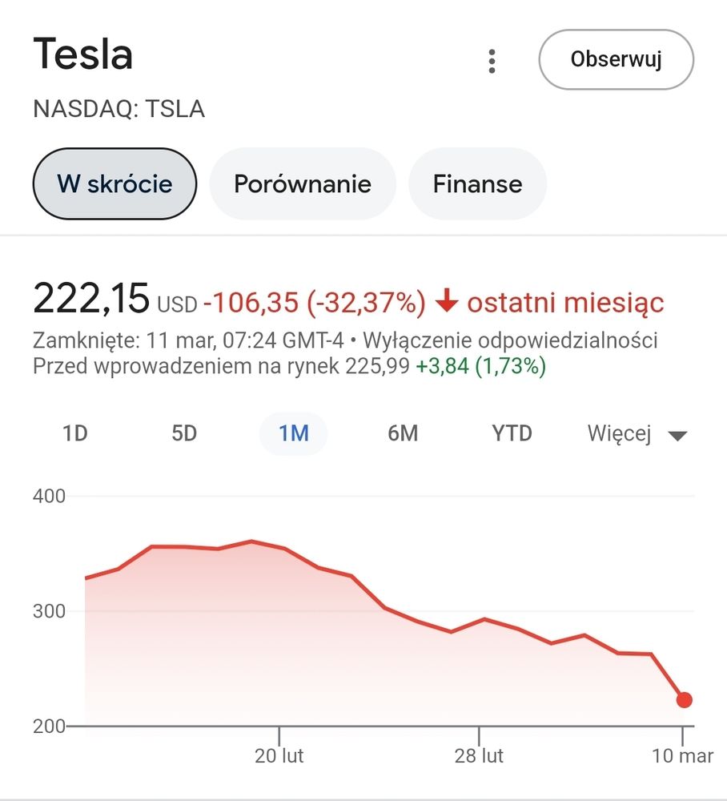Choose the 5D chart range
The width and height of the screenshot is (727, 801).
tap(184, 434)
